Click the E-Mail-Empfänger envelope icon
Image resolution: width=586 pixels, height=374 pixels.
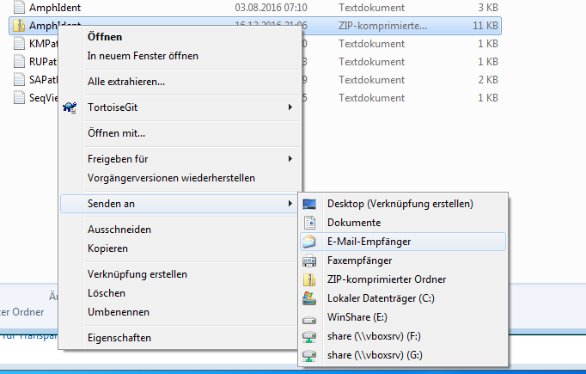coord(309,242)
